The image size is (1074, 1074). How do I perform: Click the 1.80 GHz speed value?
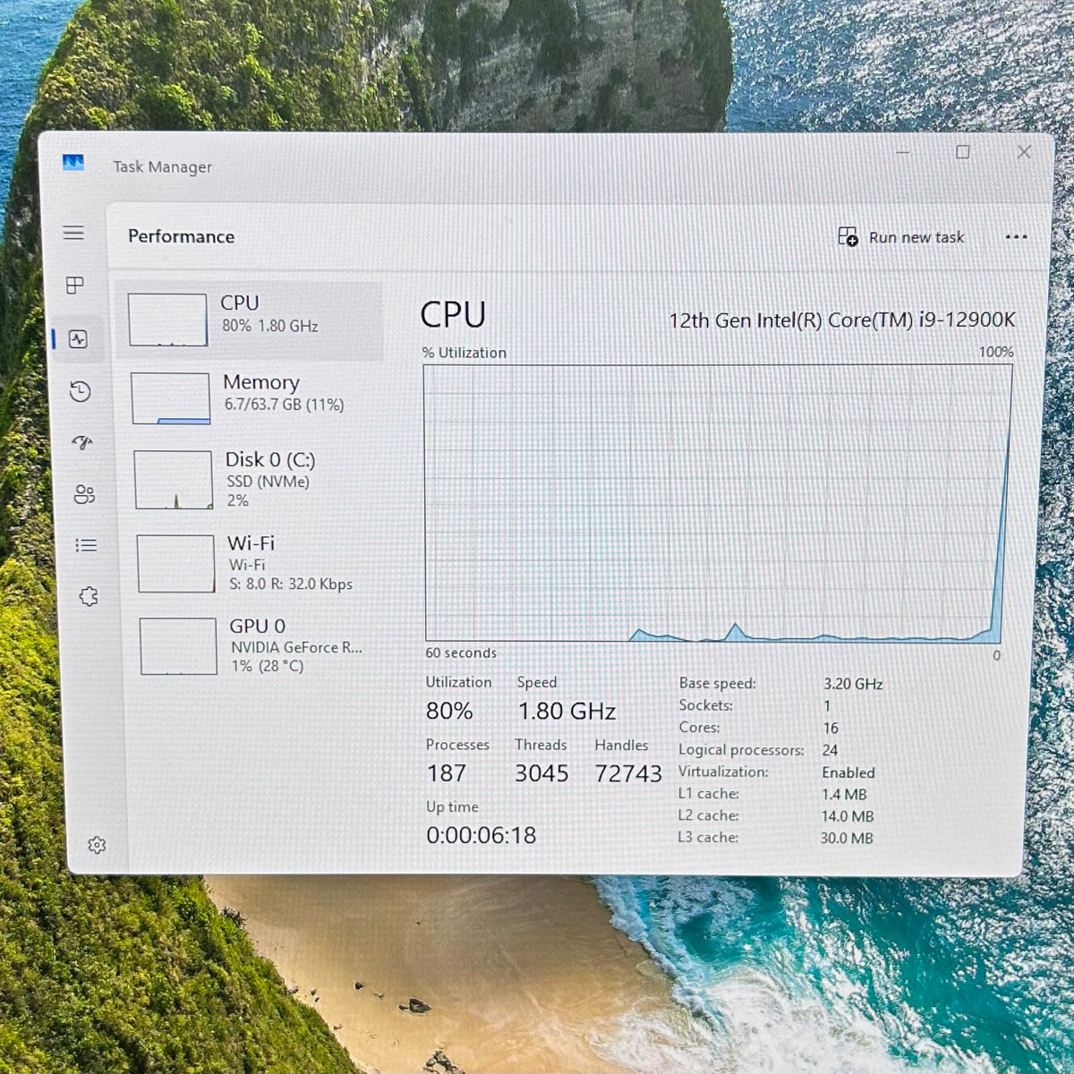[x=567, y=712]
